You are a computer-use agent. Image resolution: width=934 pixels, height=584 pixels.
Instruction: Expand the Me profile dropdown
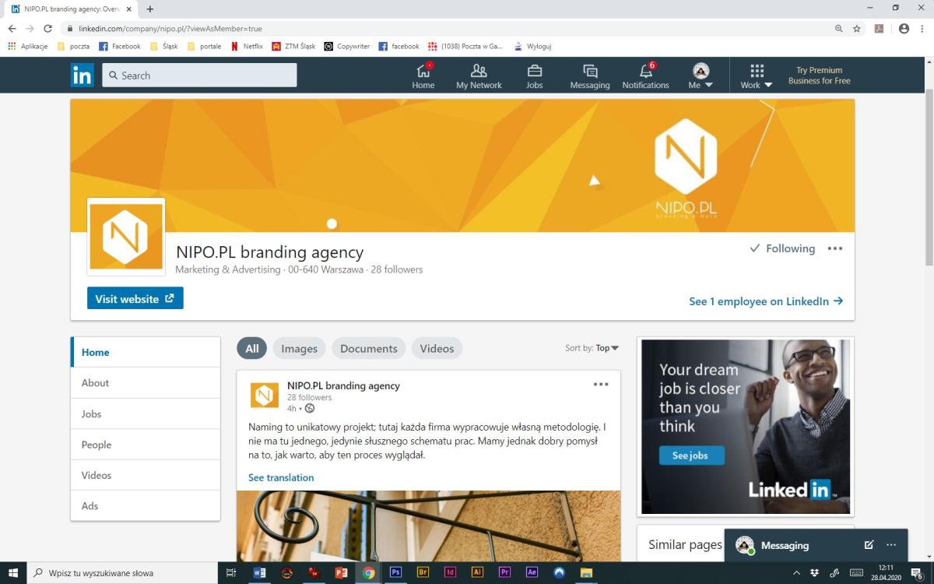tap(700, 76)
